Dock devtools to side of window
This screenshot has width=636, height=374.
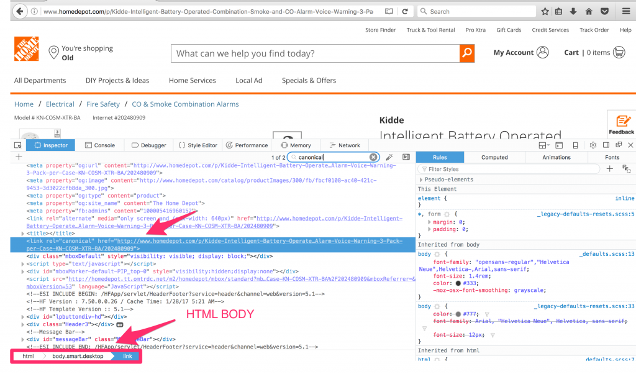(x=606, y=145)
